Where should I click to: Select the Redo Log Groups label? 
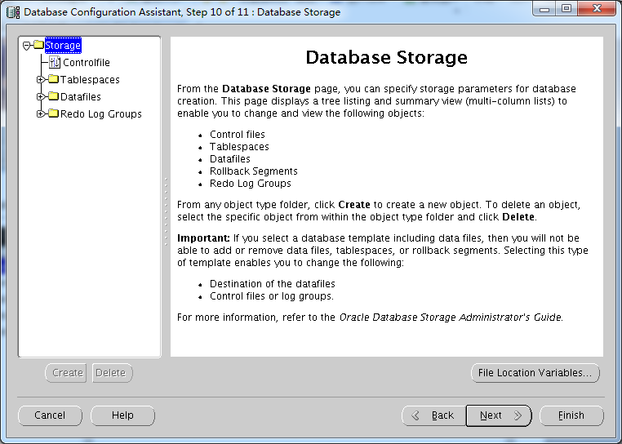pos(100,114)
